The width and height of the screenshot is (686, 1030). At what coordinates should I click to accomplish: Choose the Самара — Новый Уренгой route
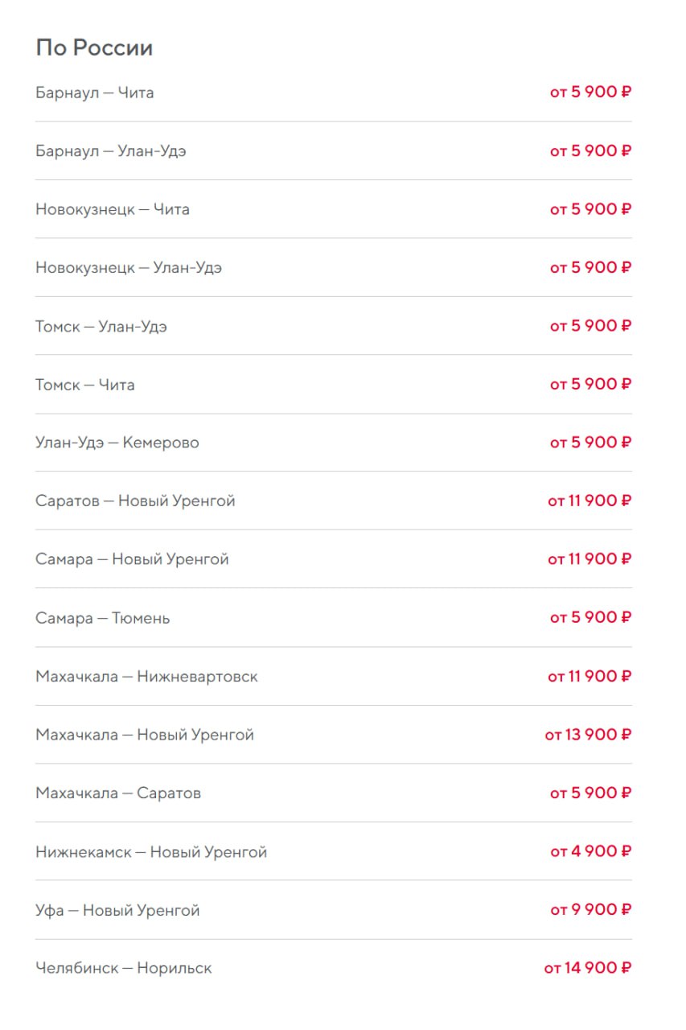(x=132, y=559)
